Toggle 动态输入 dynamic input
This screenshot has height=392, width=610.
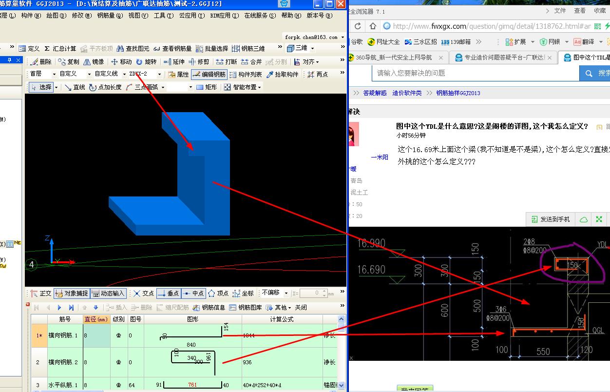[x=108, y=293]
